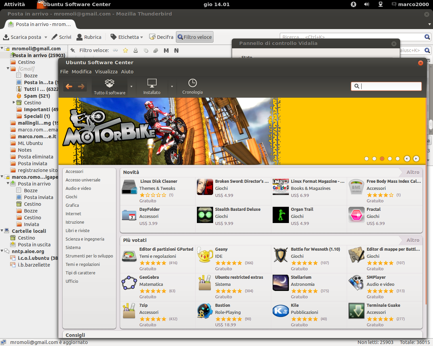Collapse the [Gmail] folder in Thunderbird
Viewport: 433px width, 346px height.
(8, 69)
